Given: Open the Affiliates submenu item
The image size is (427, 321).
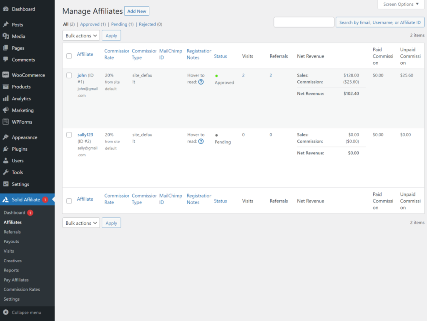Looking at the screenshot, I should pos(13,222).
